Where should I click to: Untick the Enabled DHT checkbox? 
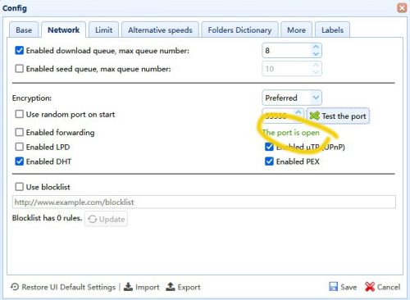[x=19, y=161]
